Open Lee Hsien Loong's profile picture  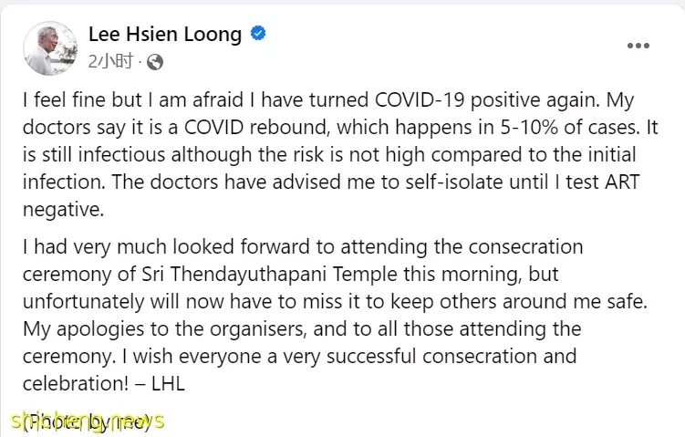click(x=50, y=48)
